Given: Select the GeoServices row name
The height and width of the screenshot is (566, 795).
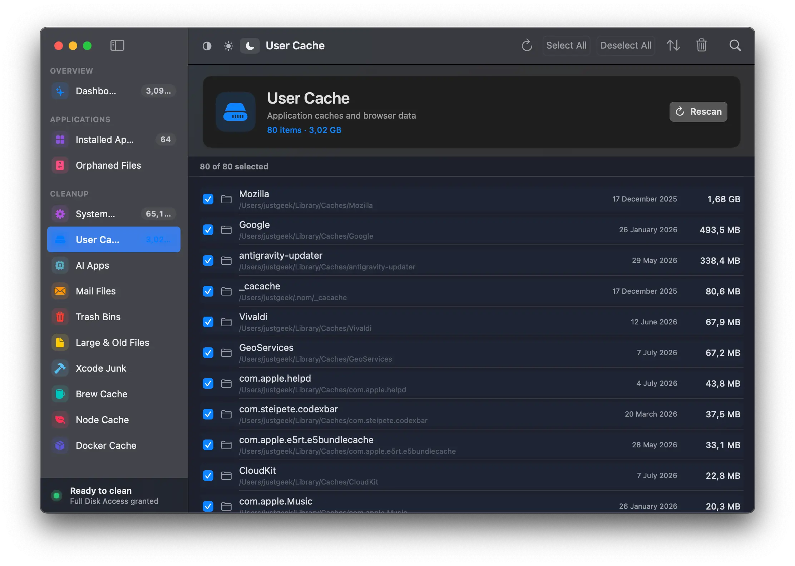Looking at the screenshot, I should 266,348.
